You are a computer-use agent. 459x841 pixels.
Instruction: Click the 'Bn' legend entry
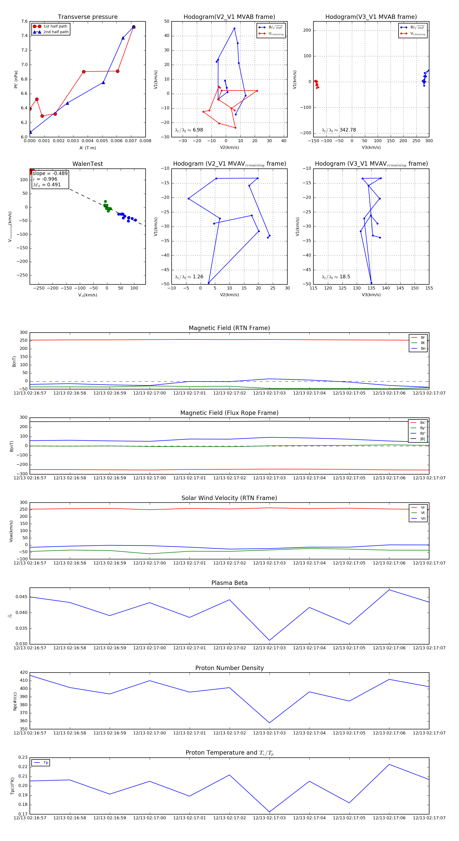tap(418, 349)
